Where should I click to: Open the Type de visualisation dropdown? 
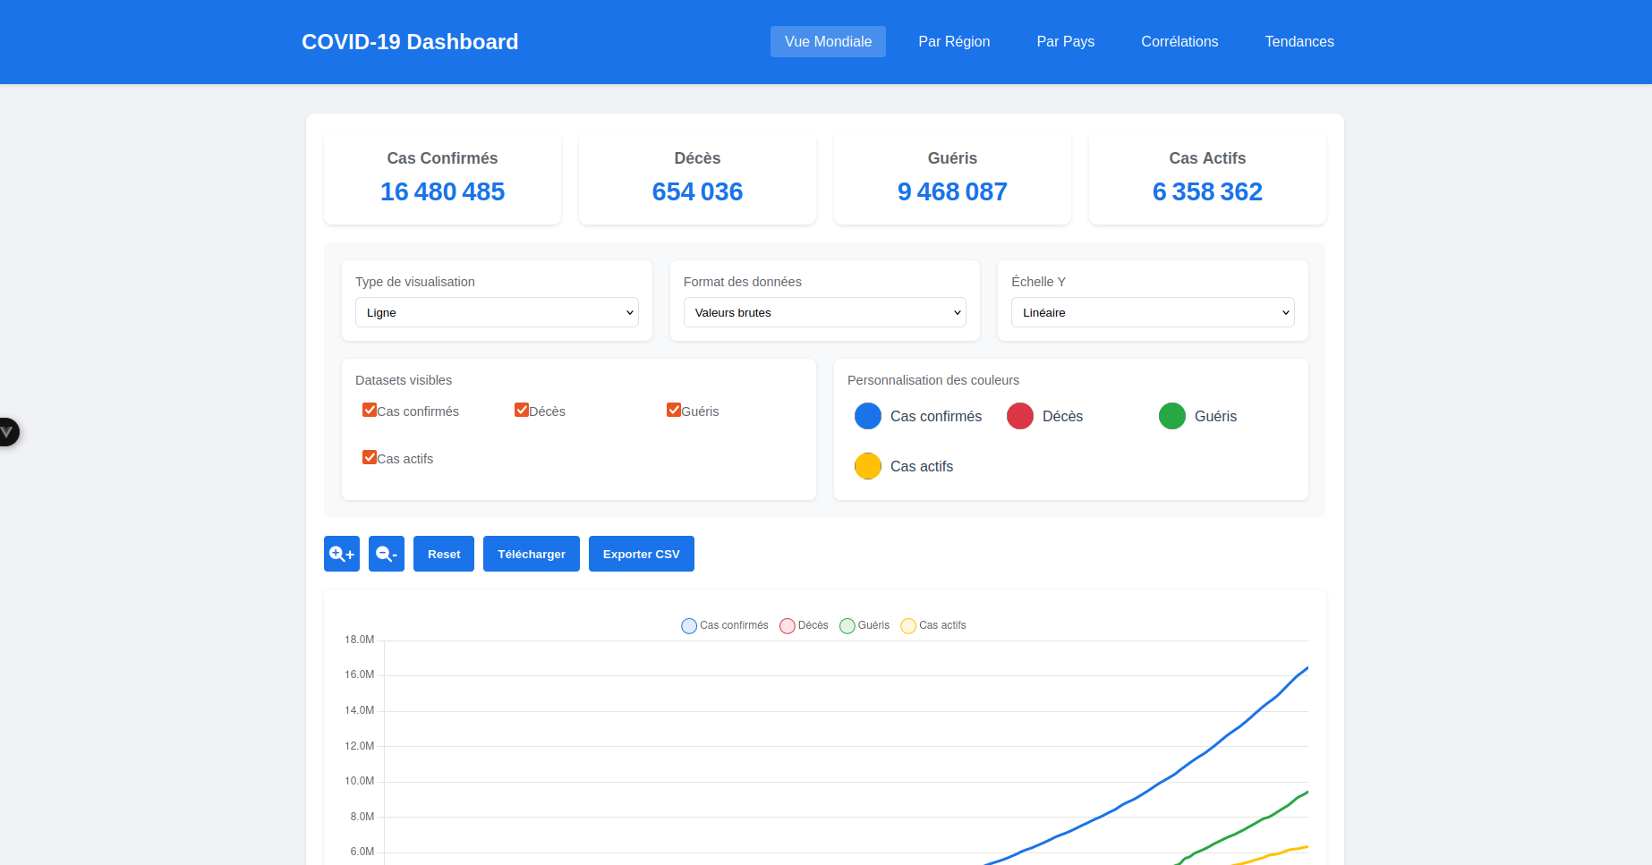tap(497, 312)
